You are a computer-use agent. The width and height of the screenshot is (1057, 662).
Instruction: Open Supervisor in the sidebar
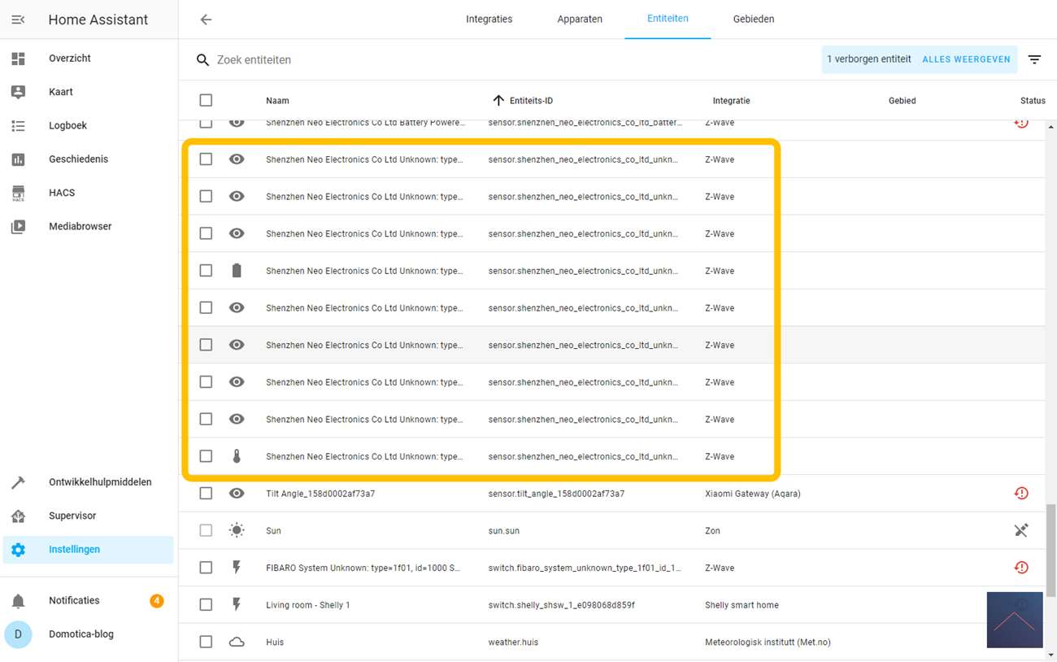(x=72, y=516)
